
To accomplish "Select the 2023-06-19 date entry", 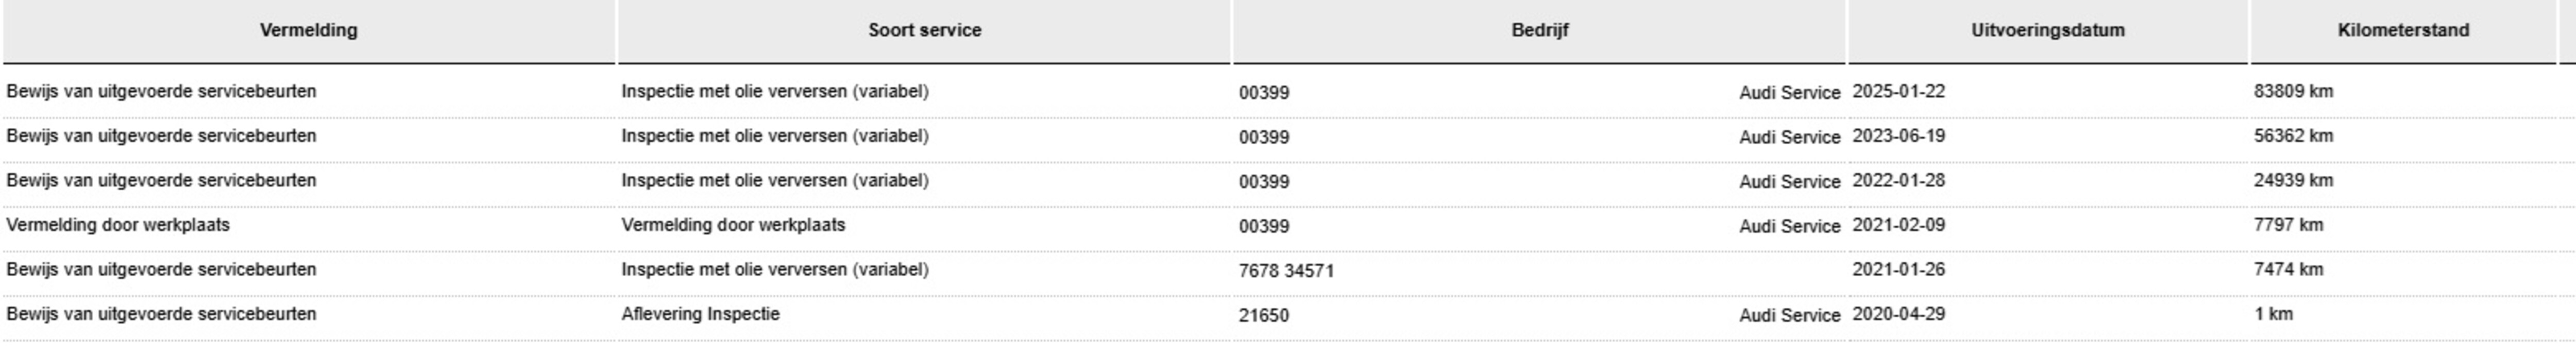I will tap(1898, 136).
